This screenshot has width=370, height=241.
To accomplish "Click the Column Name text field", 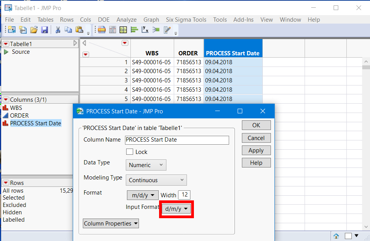I will click(x=176, y=140).
